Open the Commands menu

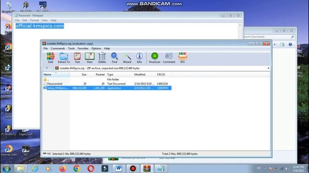[58, 48]
